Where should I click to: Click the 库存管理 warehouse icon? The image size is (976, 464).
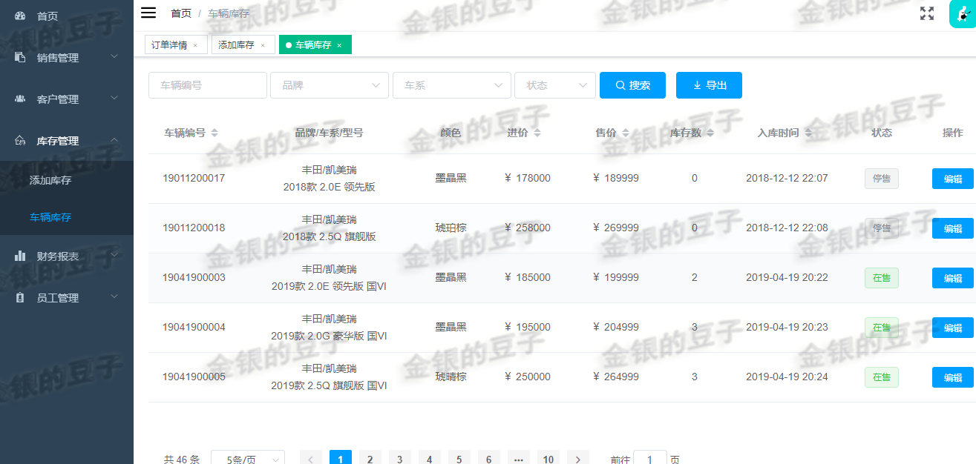click(19, 139)
